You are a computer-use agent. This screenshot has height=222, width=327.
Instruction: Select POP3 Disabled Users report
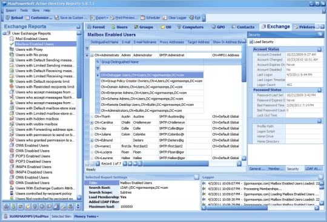pyautogui.click(x=33, y=162)
